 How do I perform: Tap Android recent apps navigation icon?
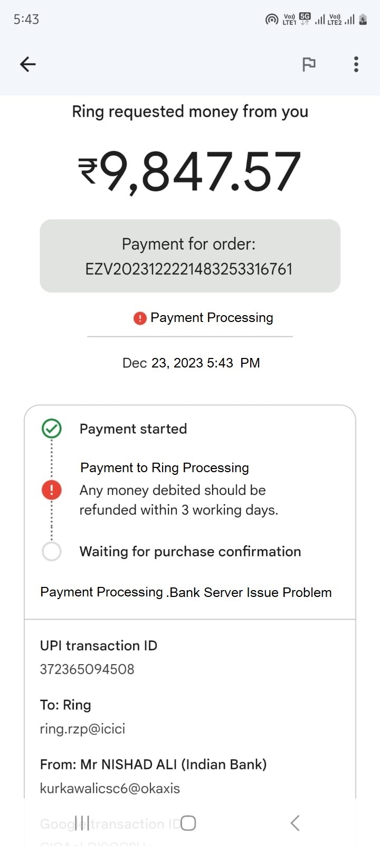pos(82,823)
